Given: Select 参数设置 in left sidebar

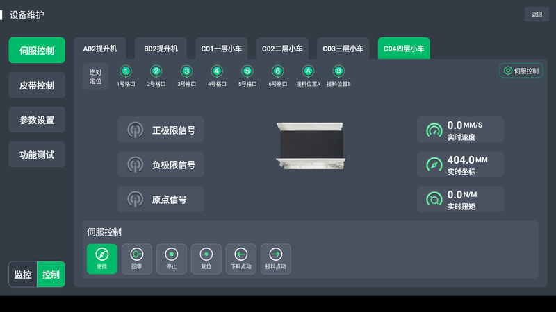Looking at the screenshot, I should coord(37,120).
